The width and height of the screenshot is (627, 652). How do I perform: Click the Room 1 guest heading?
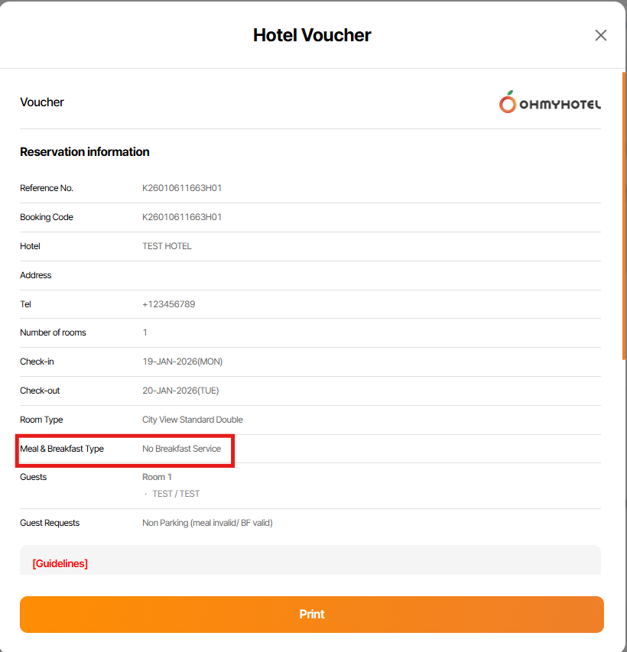point(157,477)
